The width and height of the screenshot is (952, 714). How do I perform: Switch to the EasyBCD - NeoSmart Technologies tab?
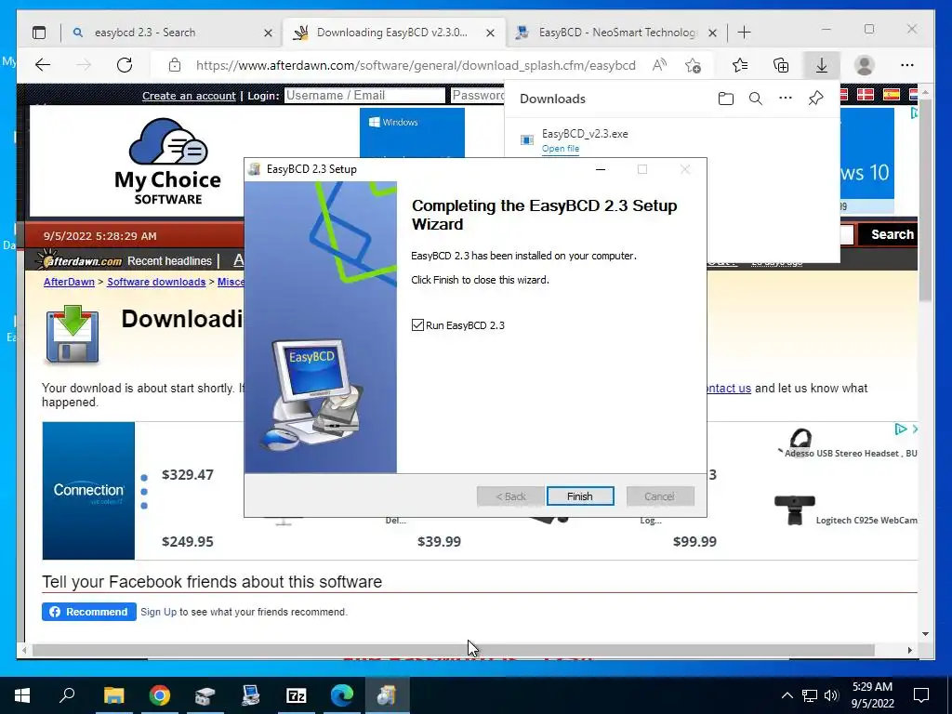617,33
